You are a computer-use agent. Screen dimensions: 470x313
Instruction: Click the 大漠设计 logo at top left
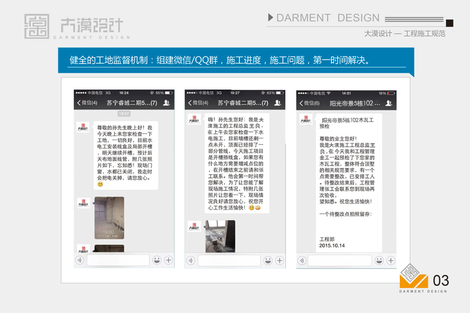[77, 26]
